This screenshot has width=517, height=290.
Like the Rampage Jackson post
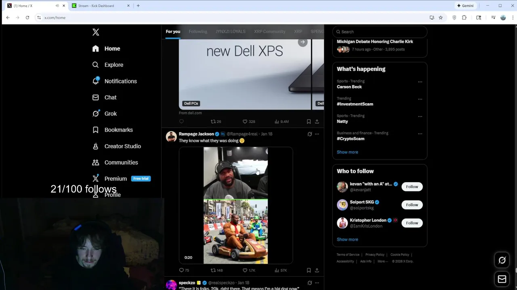249,270
